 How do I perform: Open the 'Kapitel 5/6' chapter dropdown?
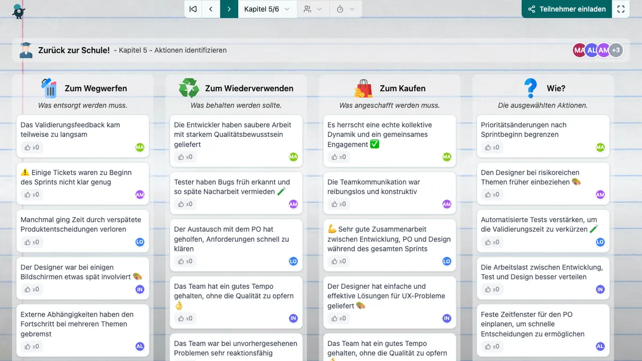tap(267, 9)
